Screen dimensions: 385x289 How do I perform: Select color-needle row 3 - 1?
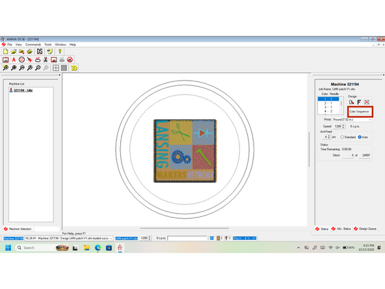point(328,107)
